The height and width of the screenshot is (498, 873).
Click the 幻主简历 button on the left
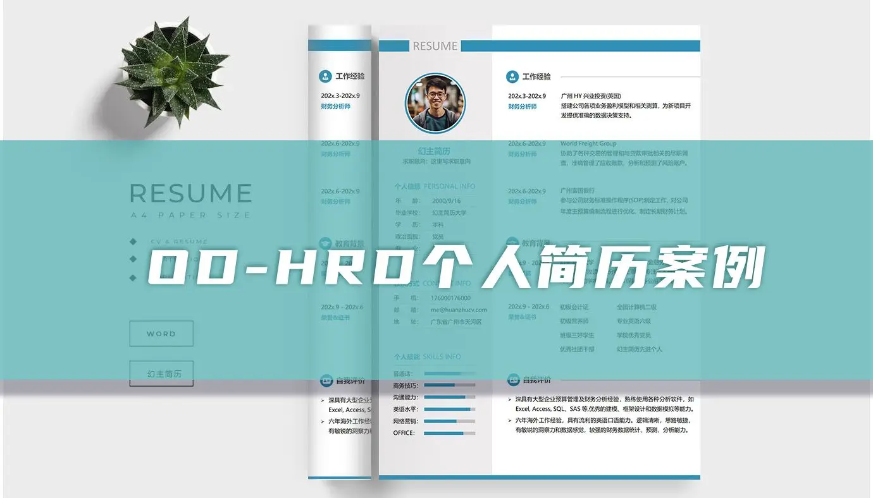click(161, 373)
